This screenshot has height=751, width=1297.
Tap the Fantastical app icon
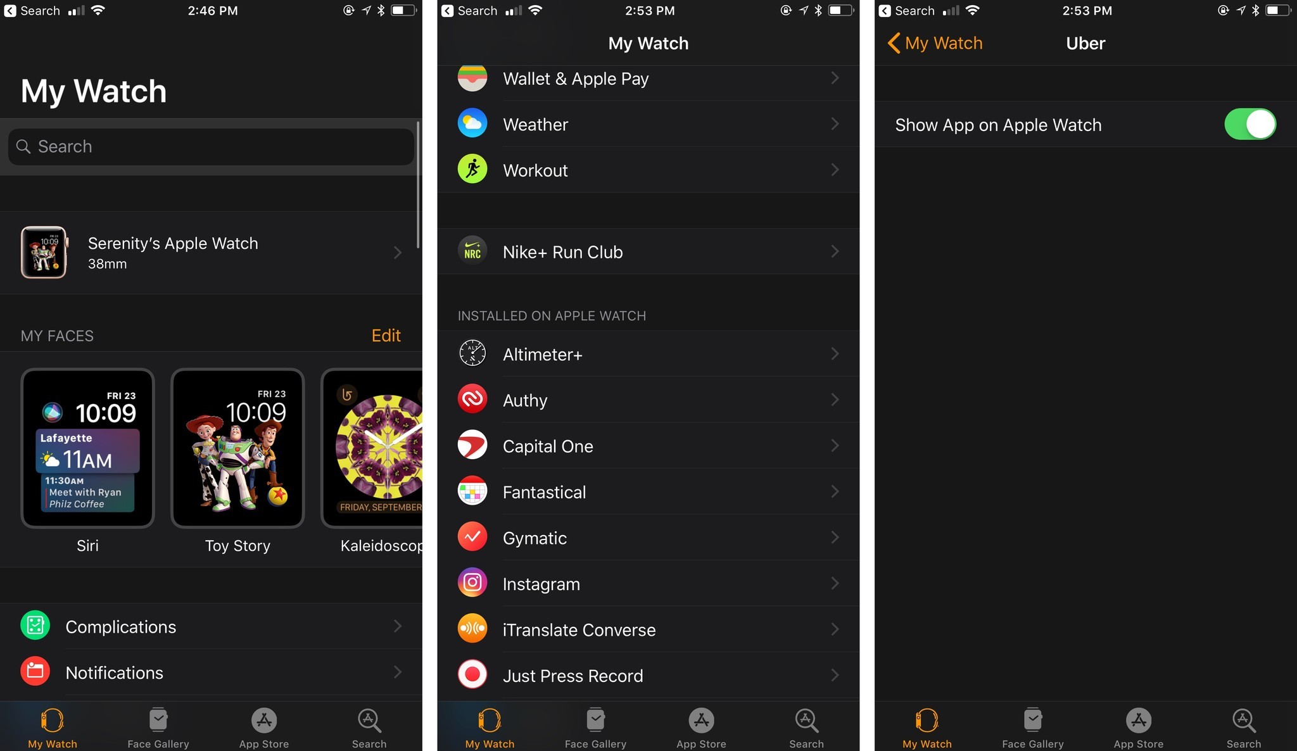click(472, 492)
